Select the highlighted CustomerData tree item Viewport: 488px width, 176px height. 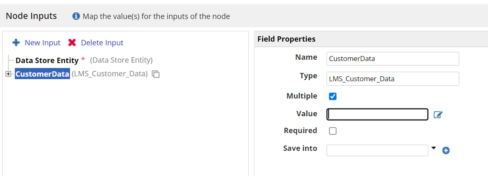[42, 74]
